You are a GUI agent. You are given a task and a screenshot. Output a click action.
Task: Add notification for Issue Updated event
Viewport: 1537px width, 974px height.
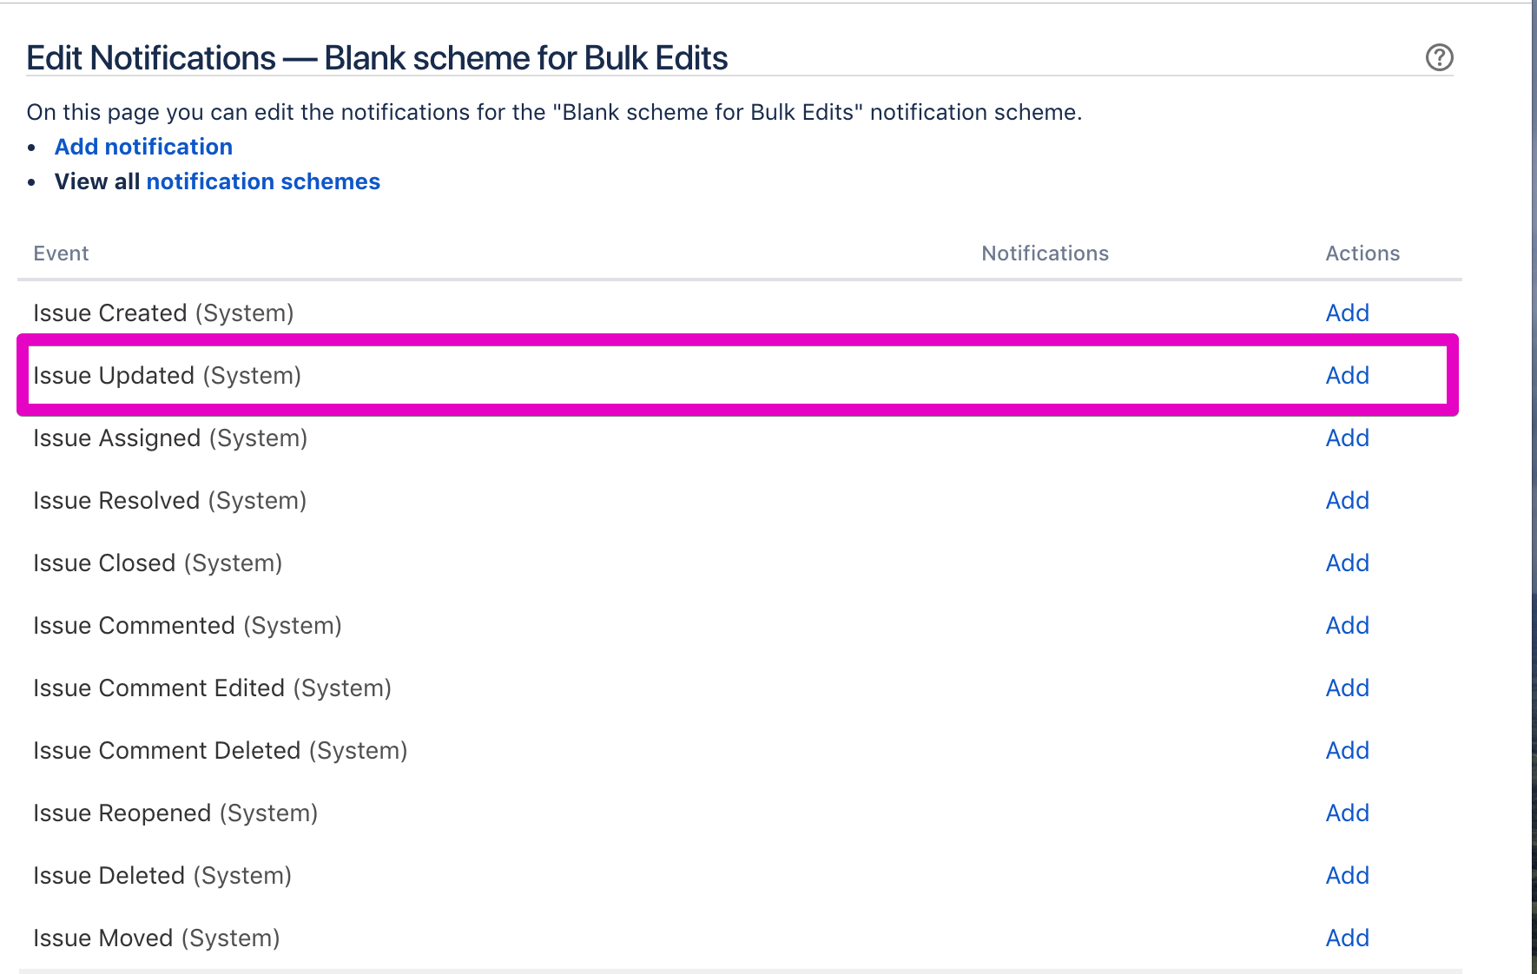point(1347,376)
